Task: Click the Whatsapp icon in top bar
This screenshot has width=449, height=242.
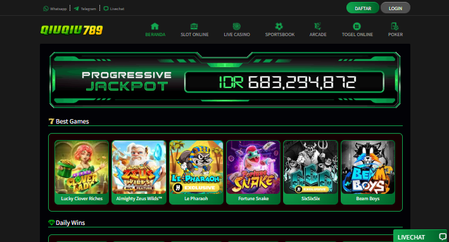Action: click(46, 9)
